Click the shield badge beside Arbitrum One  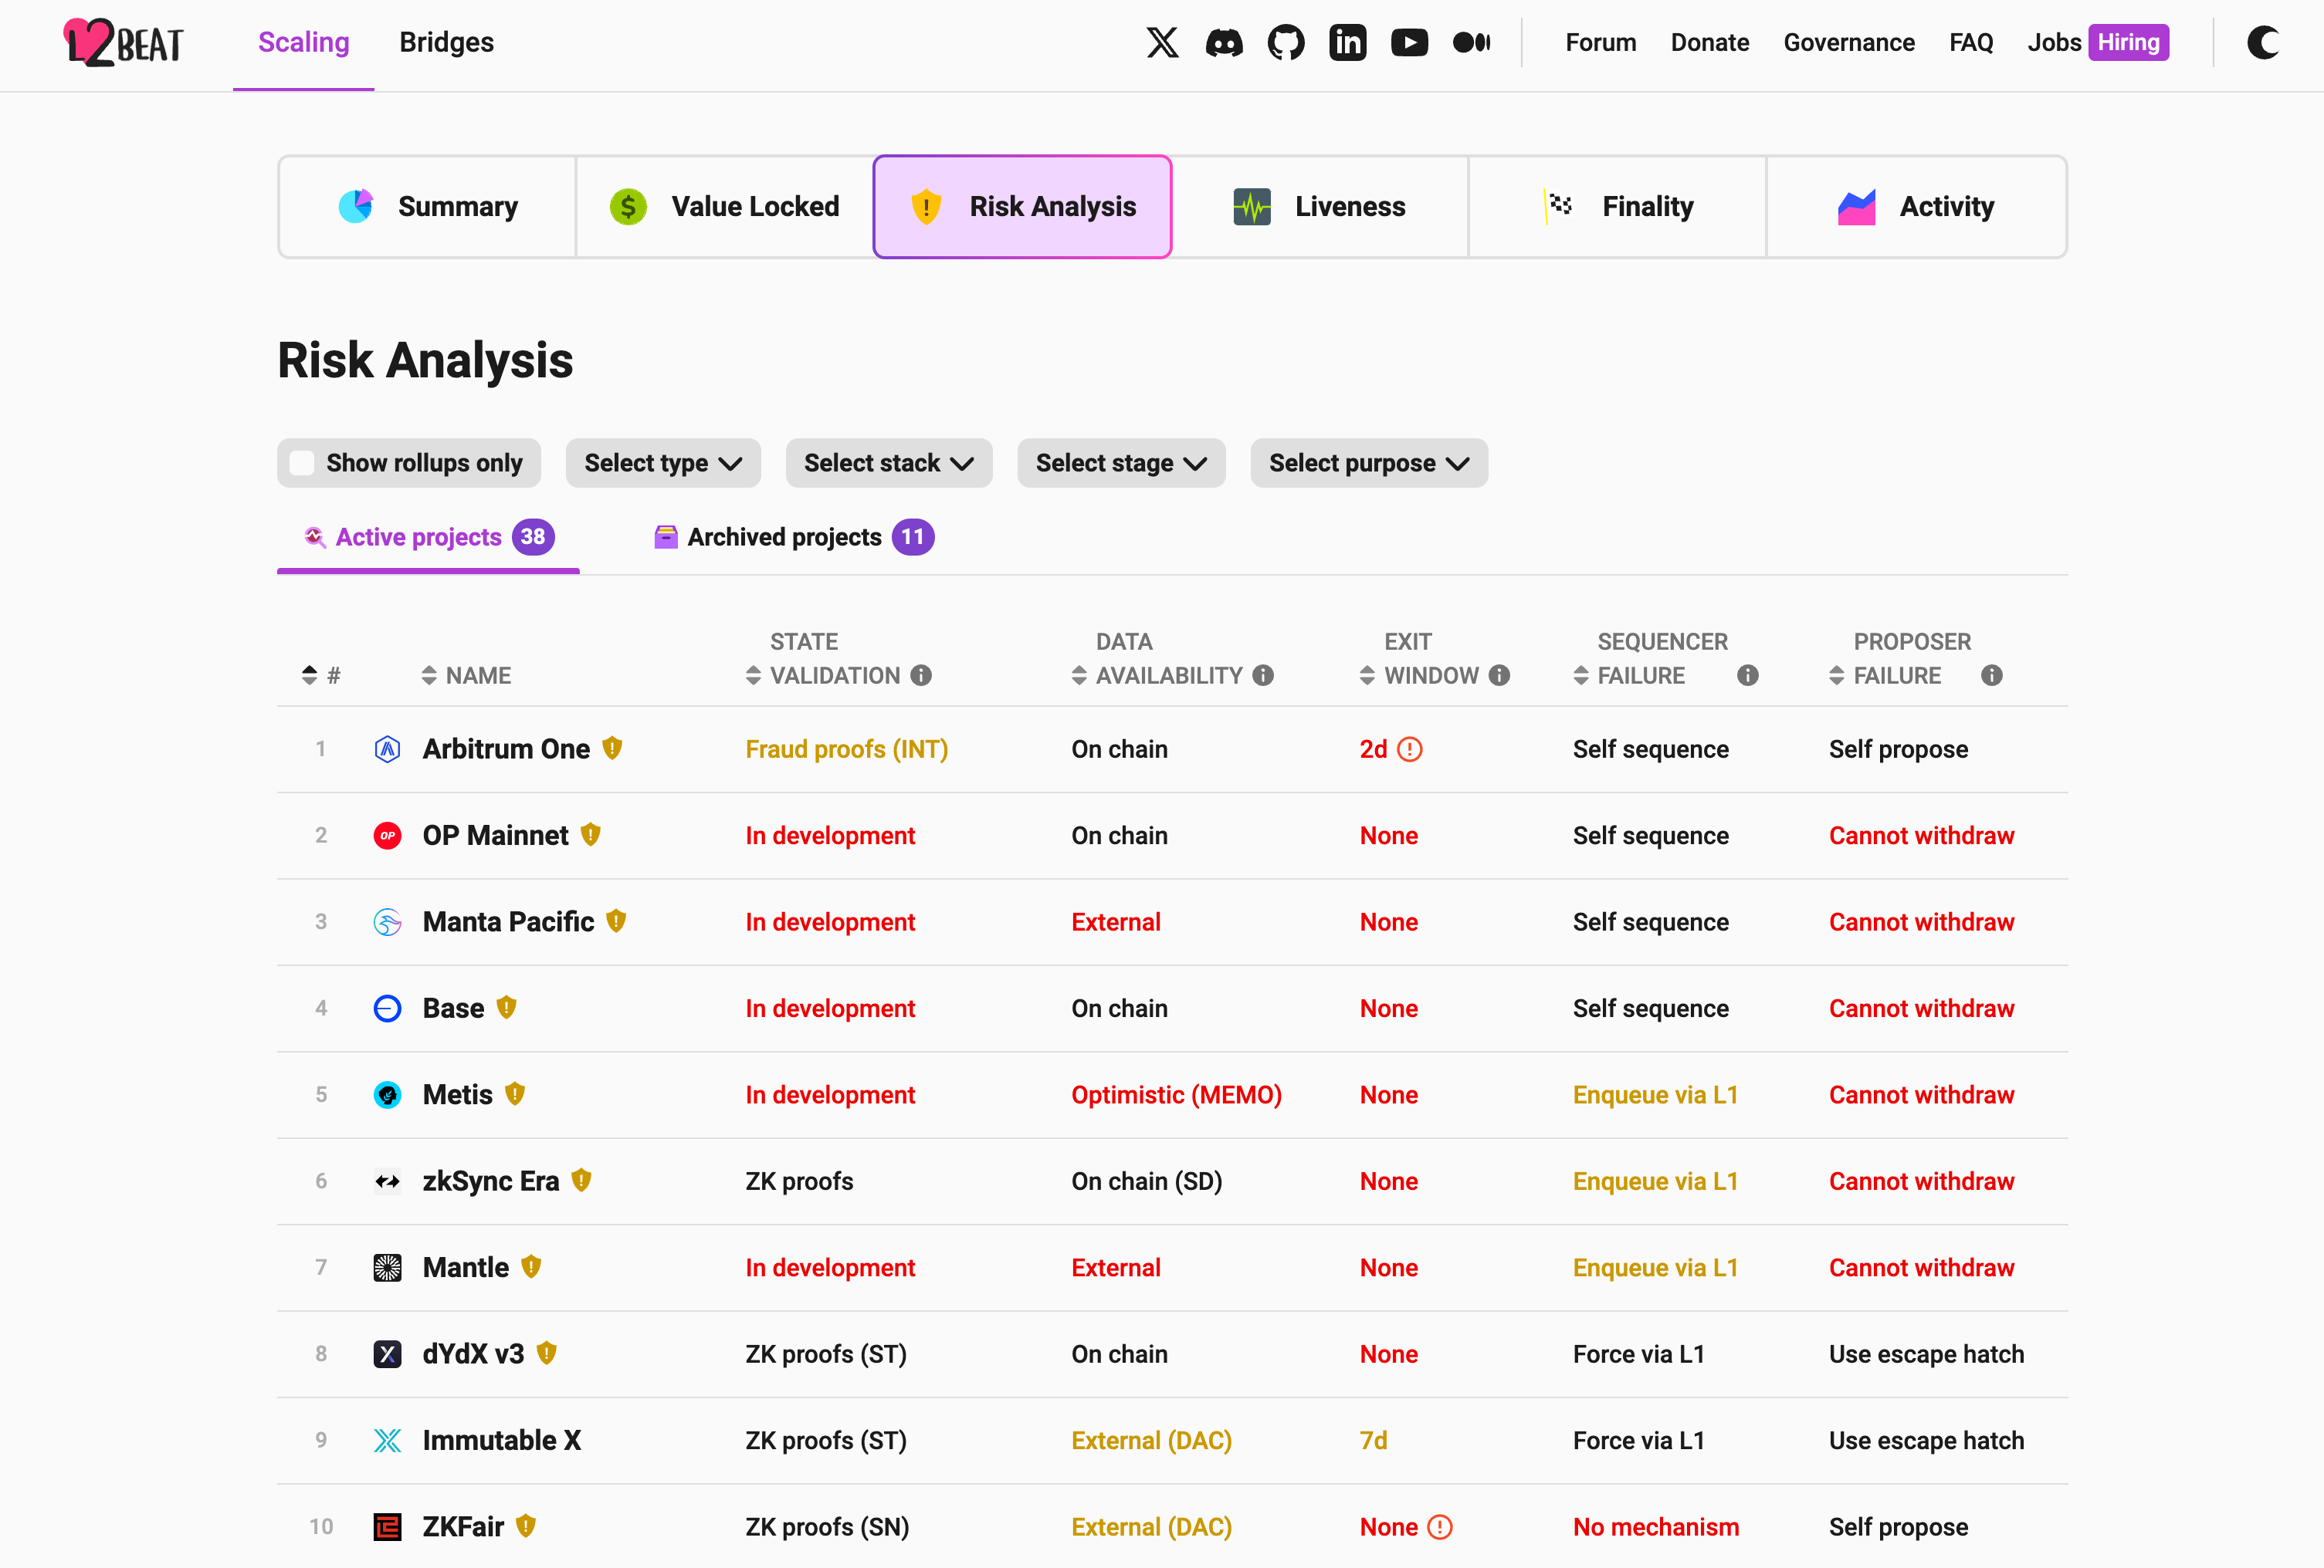tap(613, 748)
